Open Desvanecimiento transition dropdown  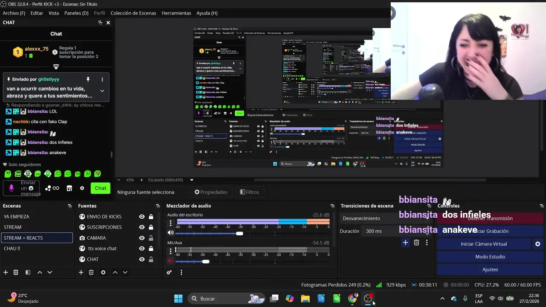click(385, 218)
